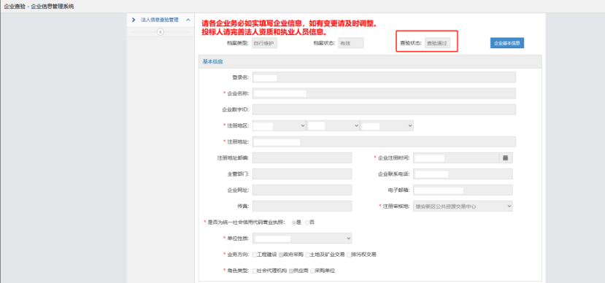Click the 档案类型 field showing 自行维护
The width and height of the screenshot is (605, 283).
pyautogui.click(x=264, y=43)
